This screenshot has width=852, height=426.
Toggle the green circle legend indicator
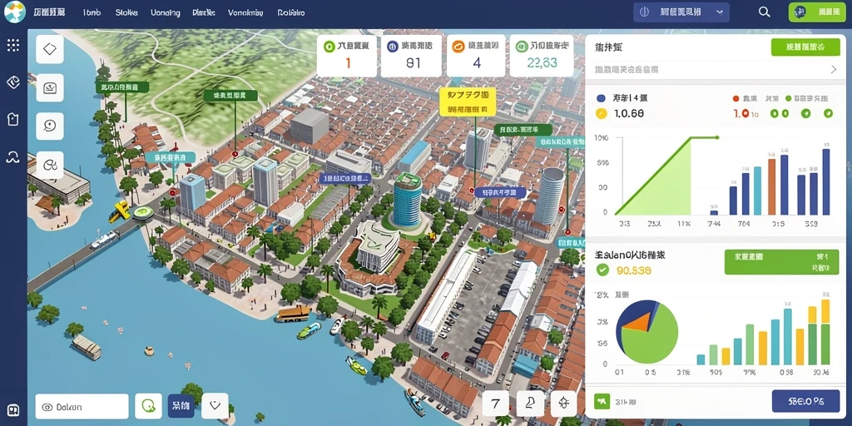coord(789,99)
